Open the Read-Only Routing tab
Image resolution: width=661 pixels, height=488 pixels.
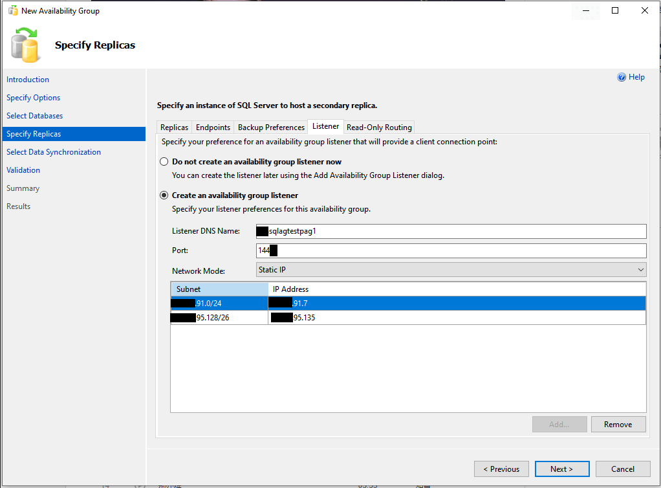coord(379,128)
